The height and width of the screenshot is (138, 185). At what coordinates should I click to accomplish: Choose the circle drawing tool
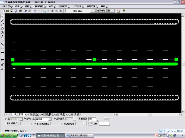point(2,33)
